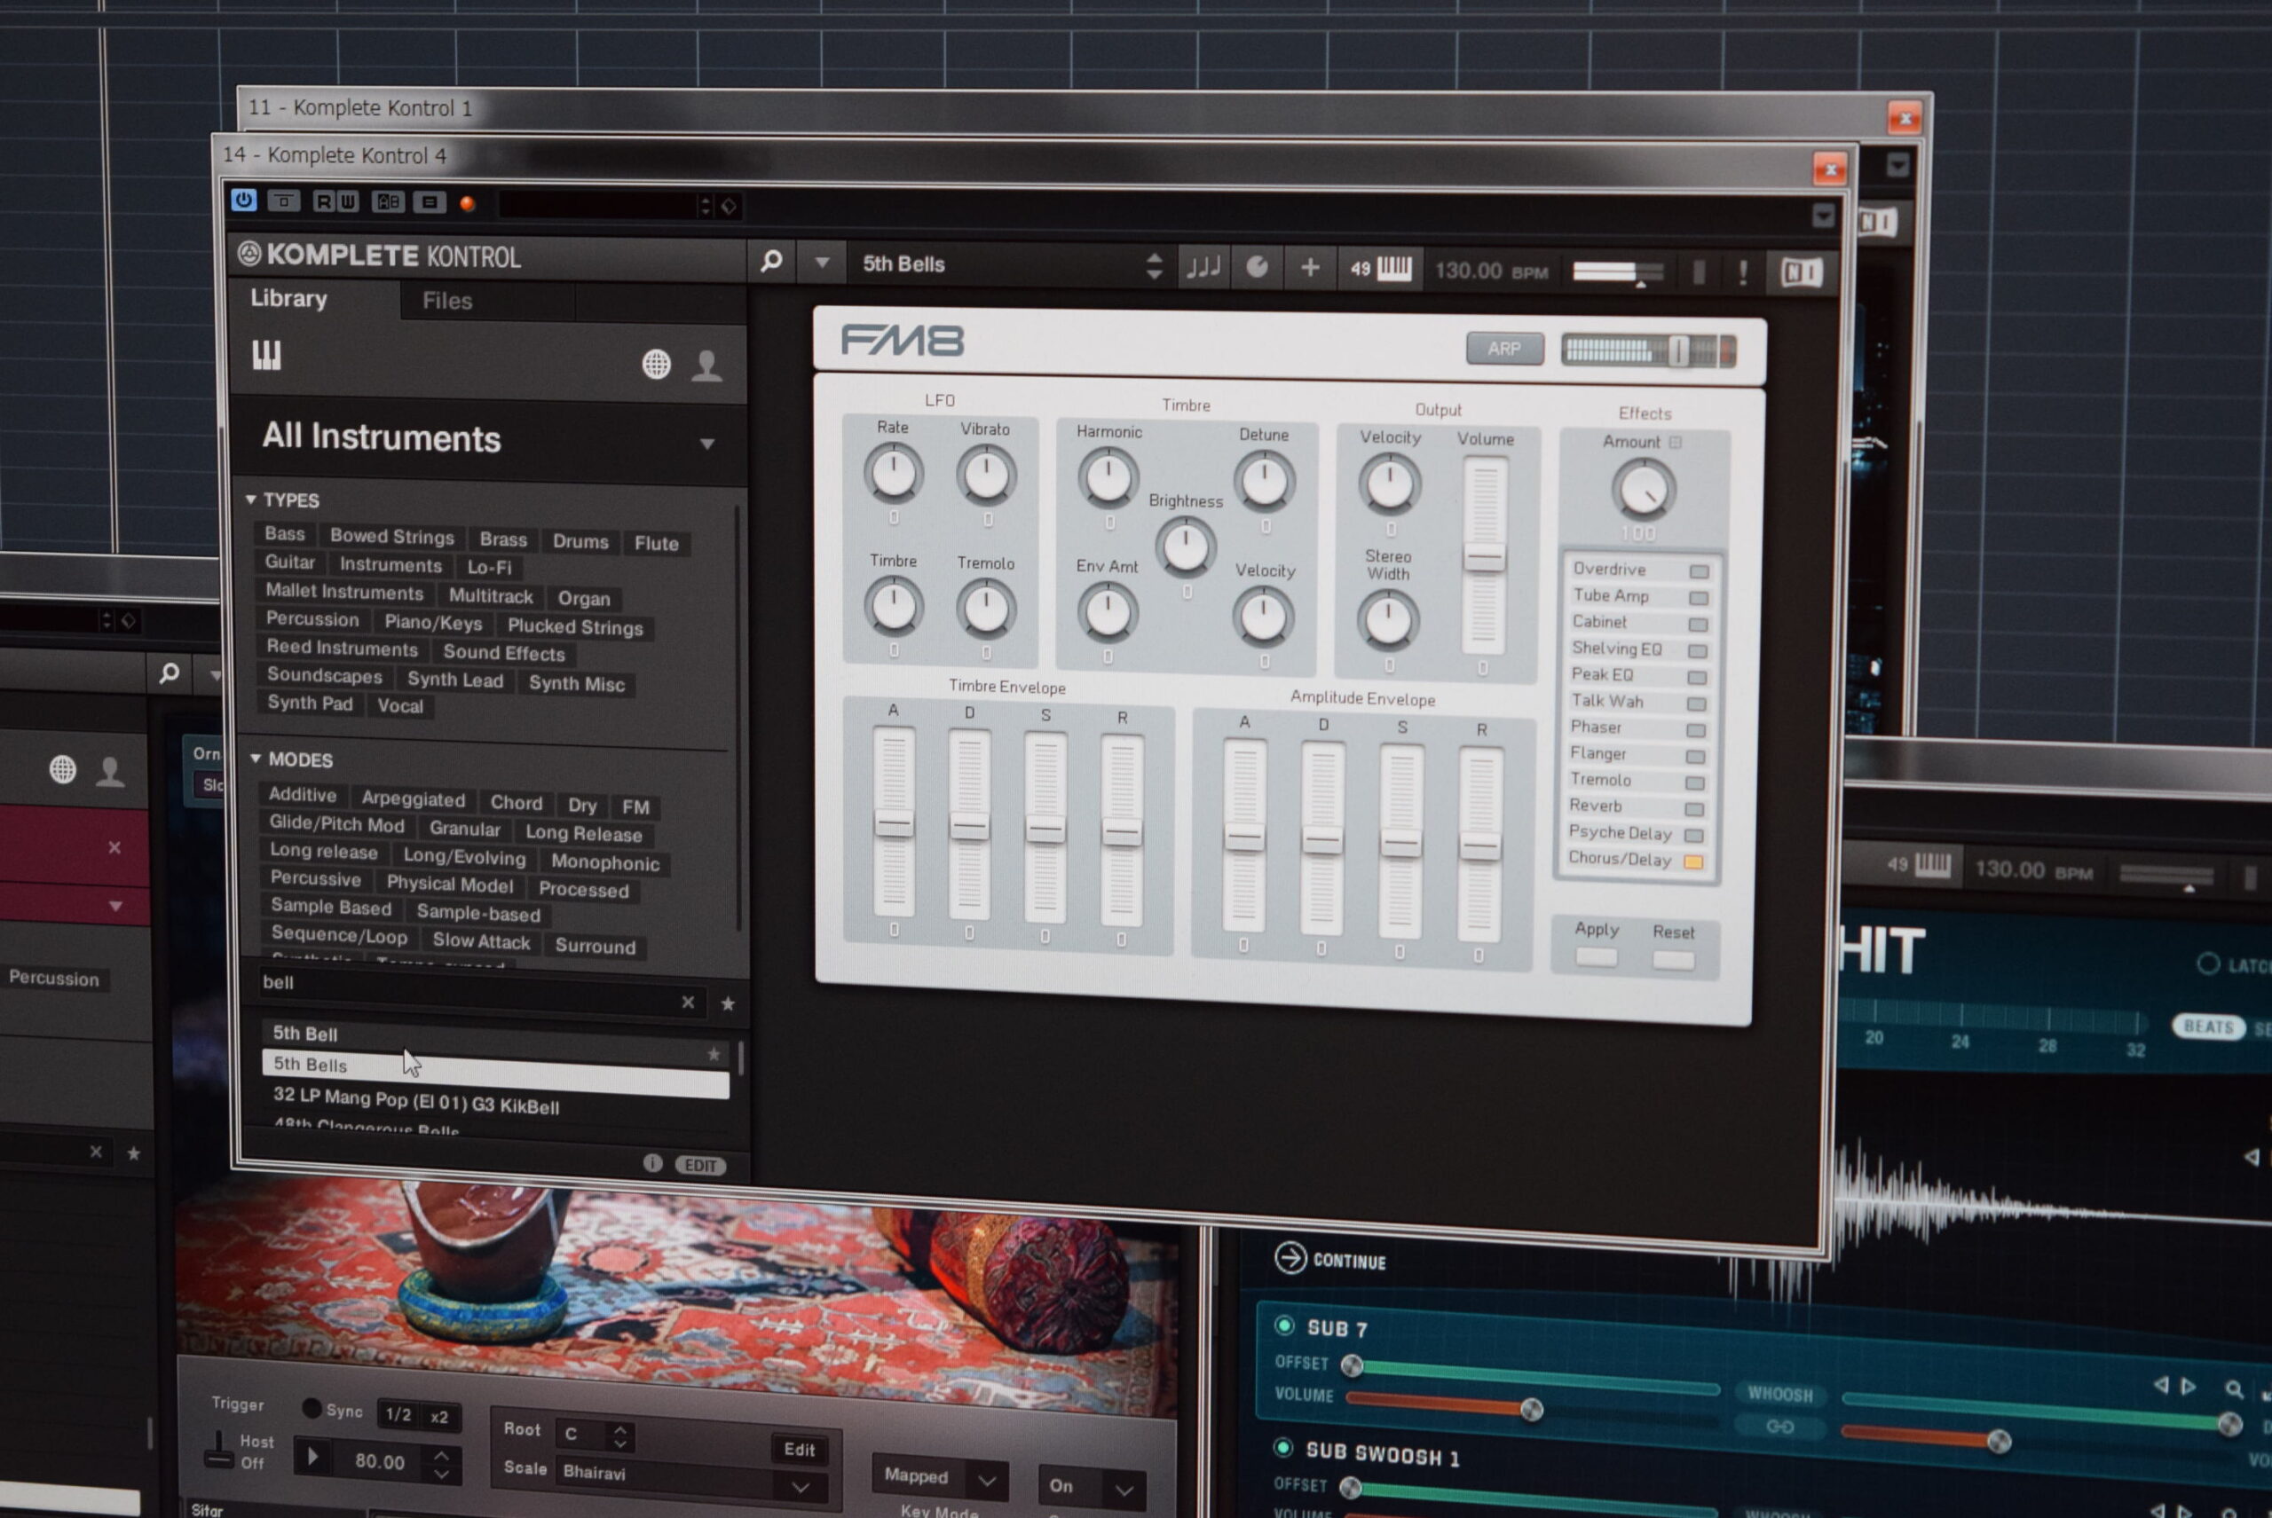Image resolution: width=2272 pixels, height=1518 pixels.
Task: Toggle the Shelving EQ effect checkbox
Action: tap(1697, 650)
